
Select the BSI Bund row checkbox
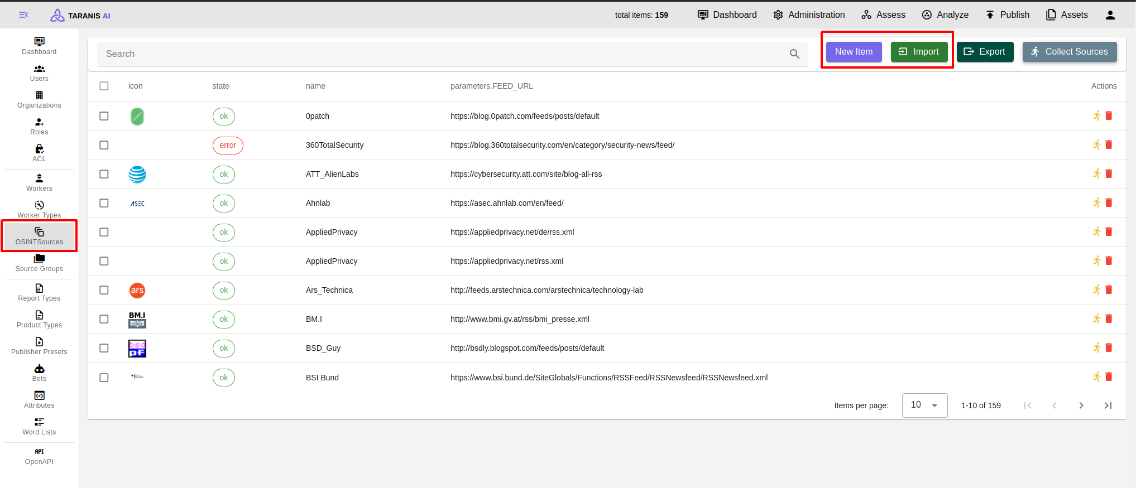point(104,378)
